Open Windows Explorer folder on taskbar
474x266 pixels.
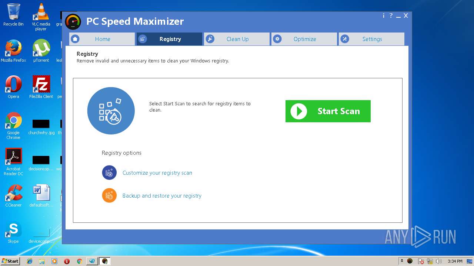pyautogui.click(x=42, y=261)
